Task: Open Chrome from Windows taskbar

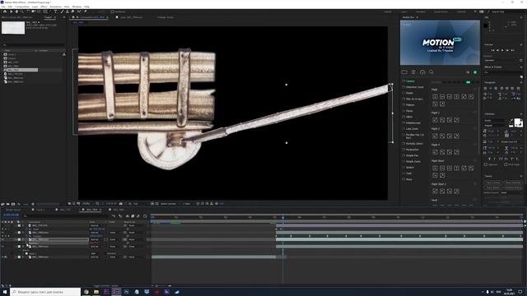Action: pyautogui.click(x=86, y=292)
